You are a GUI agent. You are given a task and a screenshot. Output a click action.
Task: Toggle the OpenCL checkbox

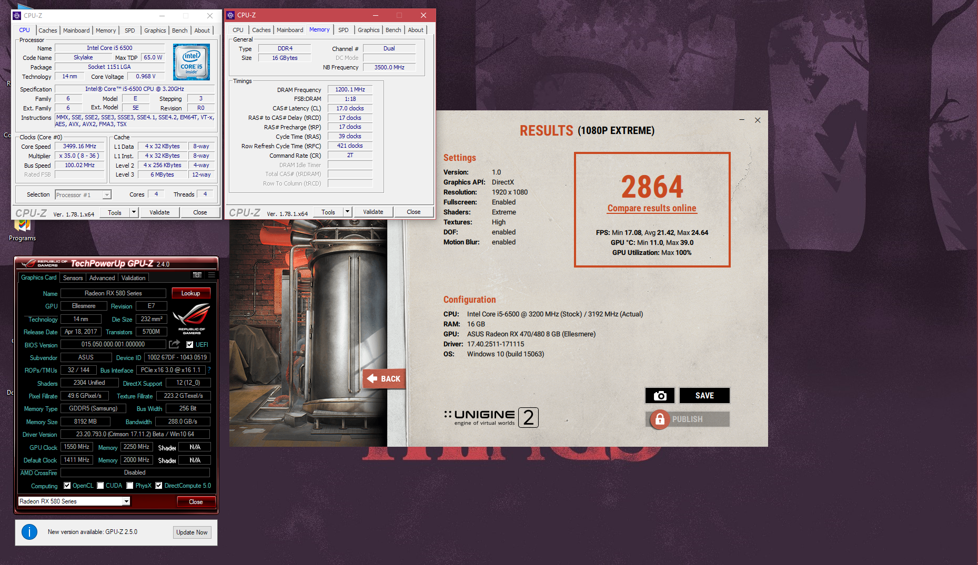click(x=67, y=486)
